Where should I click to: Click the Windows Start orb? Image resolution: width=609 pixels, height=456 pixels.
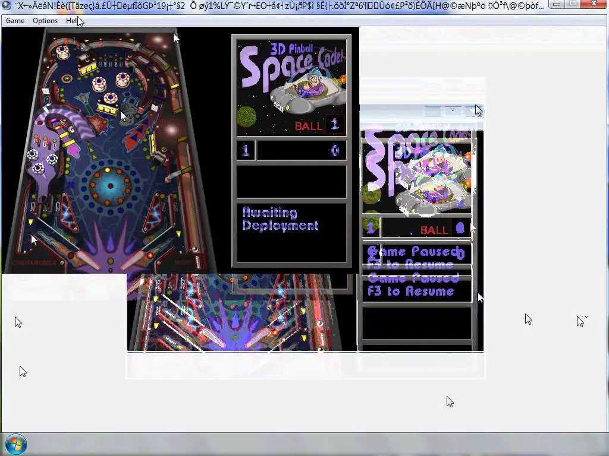click(16, 444)
